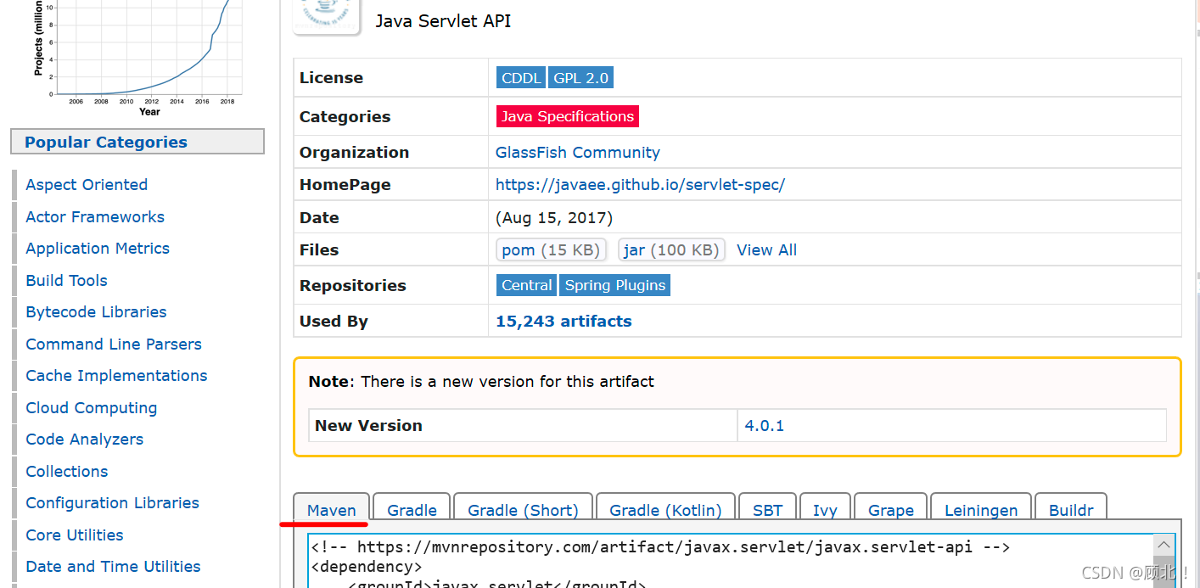
Task: Switch to the SBT tab
Action: click(767, 510)
